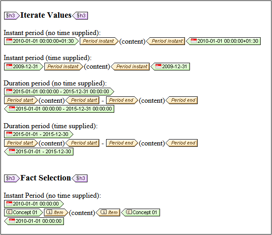Click (content) placeholder between the Item tags
The height and width of the screenshot is (235, 272).
pos(82,212)
